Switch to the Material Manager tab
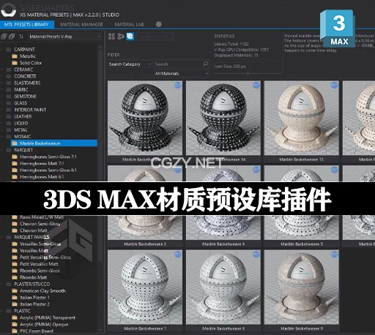This screenshot has width=375, height=335. coord(81,24)
